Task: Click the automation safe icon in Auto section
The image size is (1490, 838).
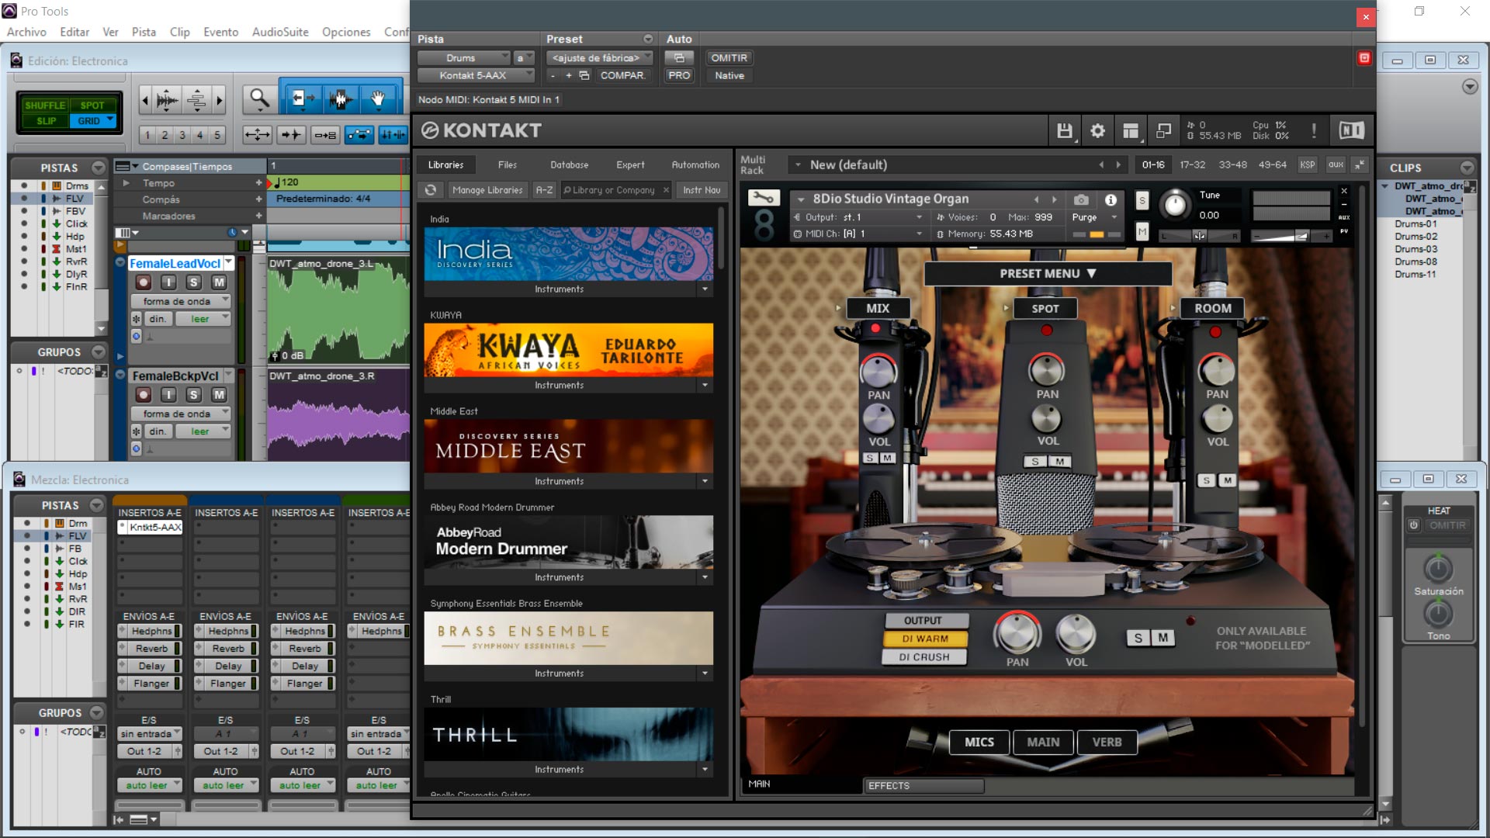Action: point(679,58)
